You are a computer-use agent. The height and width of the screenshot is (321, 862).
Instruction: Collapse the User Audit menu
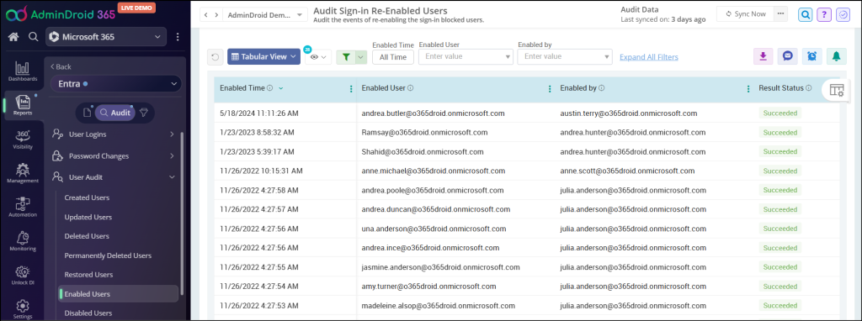114,178
